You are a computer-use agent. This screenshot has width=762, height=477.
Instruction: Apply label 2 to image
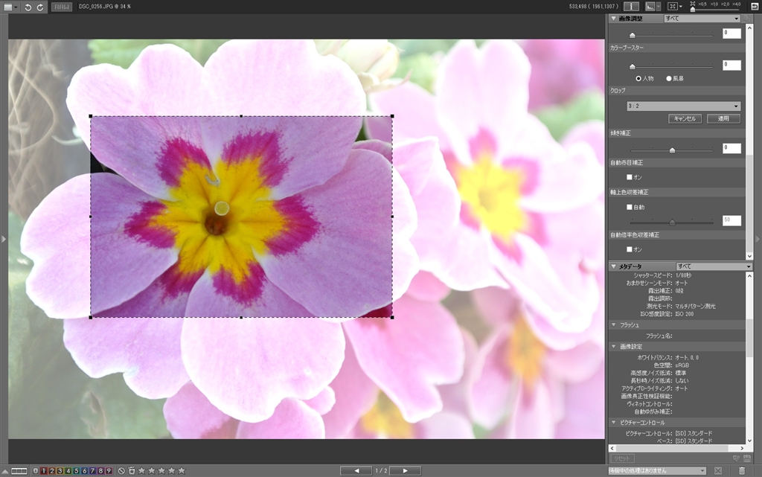coord(52,471)
